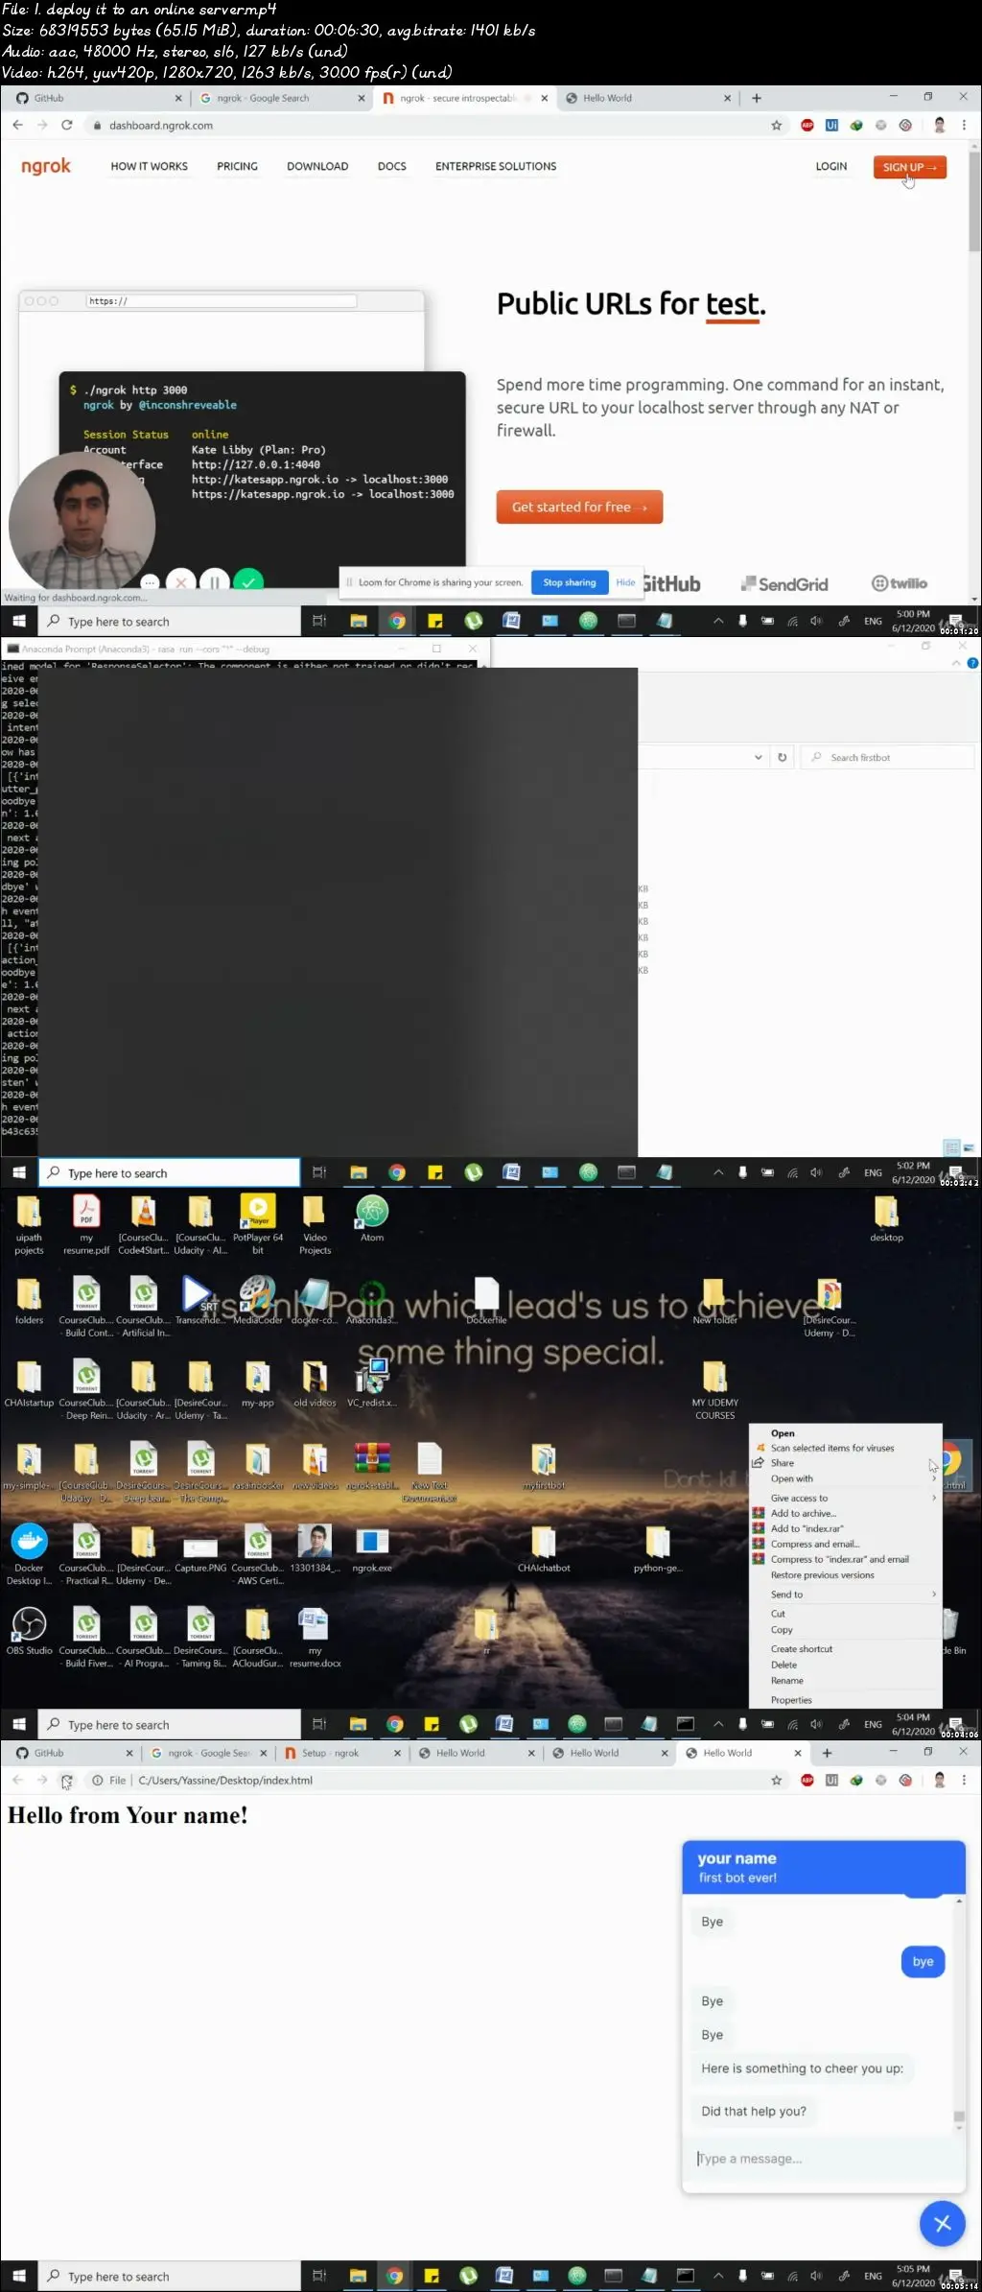Select the my resume.pdf desktop file
Screen dimensions: 982x2292
(x=86, y=1224)
